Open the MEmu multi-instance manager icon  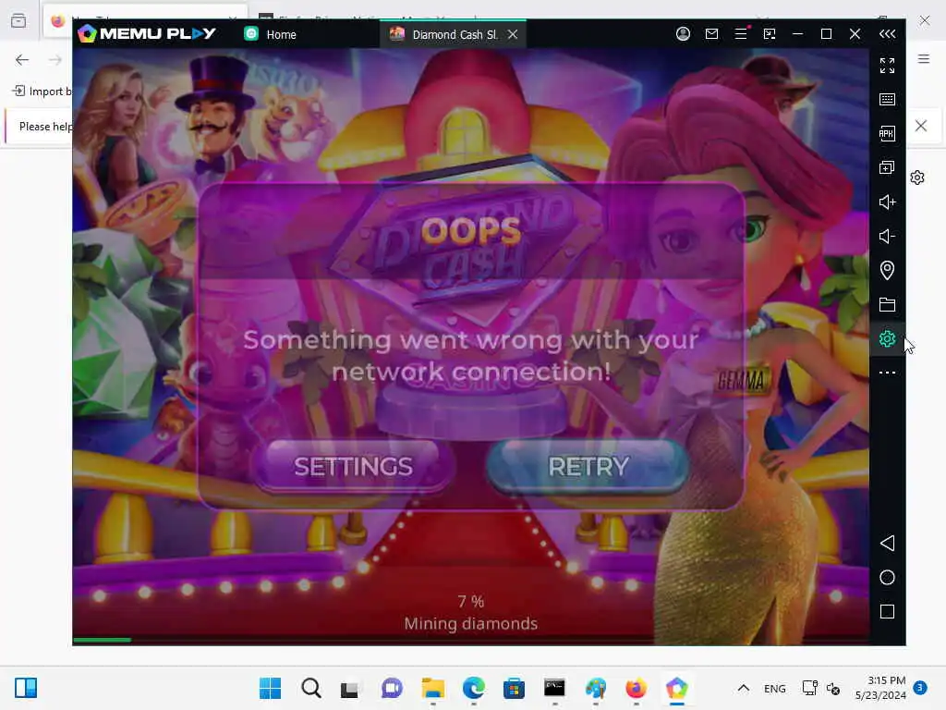pyautogui.click(x=887, y=167)
